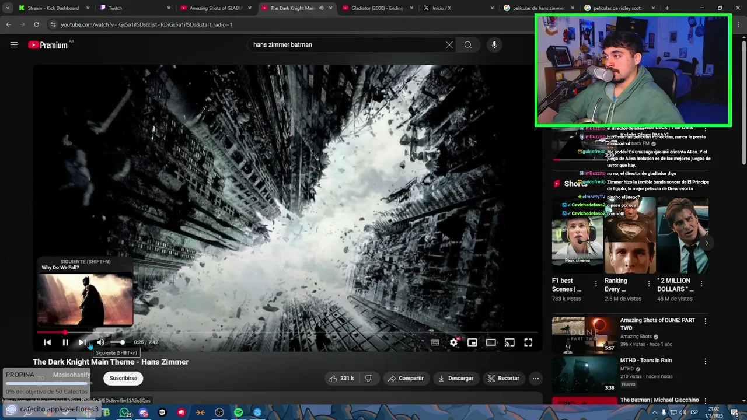
Task: Switch to the Twitch browser tab
Action: 134,8
